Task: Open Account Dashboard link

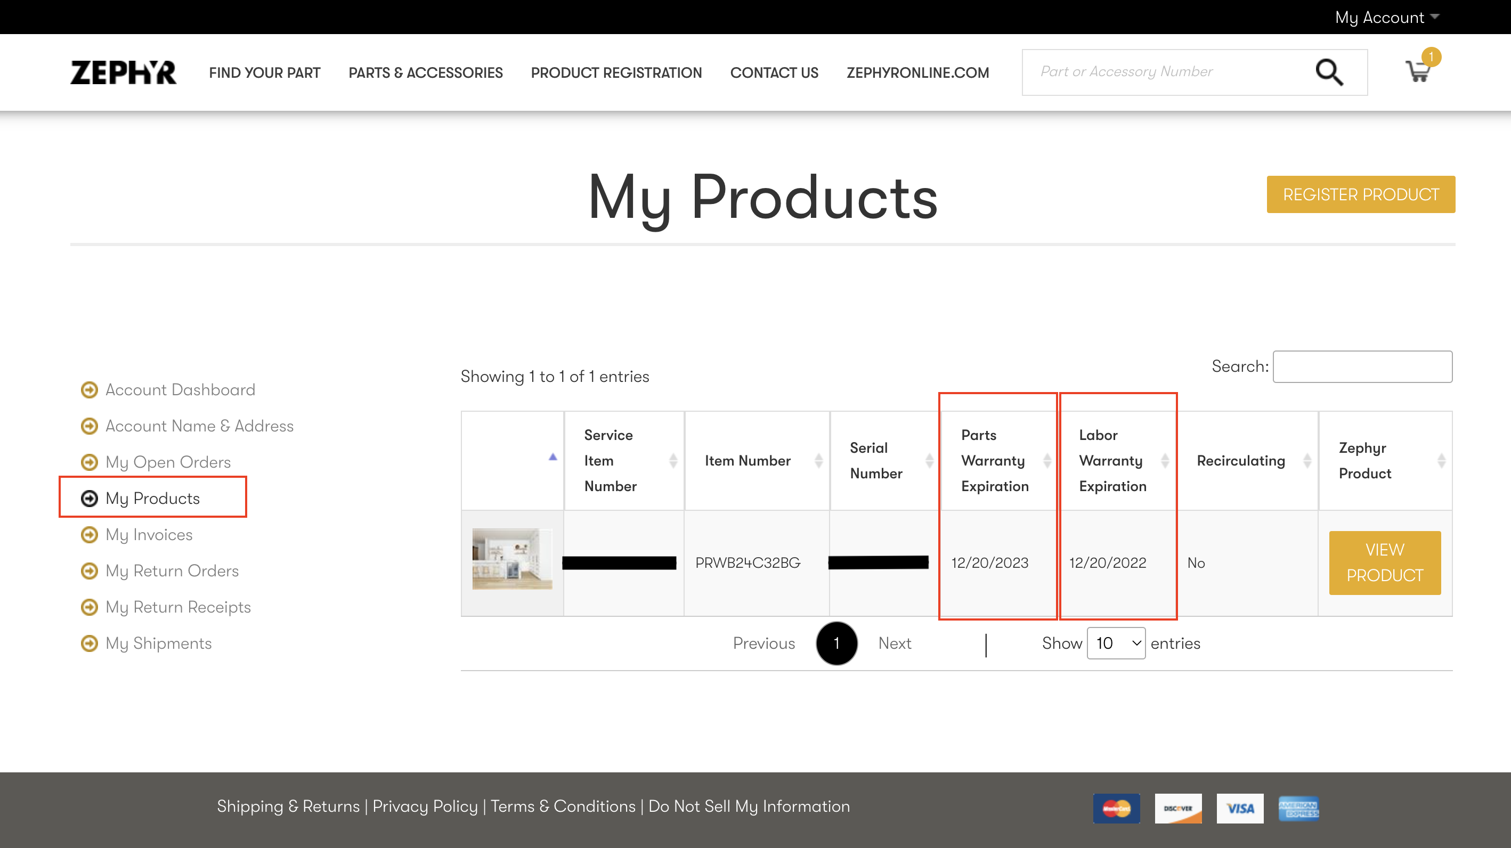Action: click(180, 389)
